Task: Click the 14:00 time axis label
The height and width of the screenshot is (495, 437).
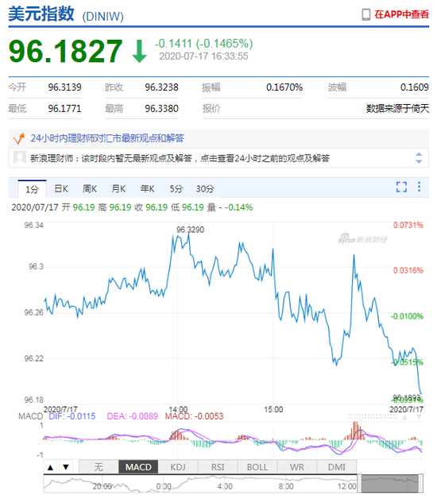Action: (x=178, y=409)
